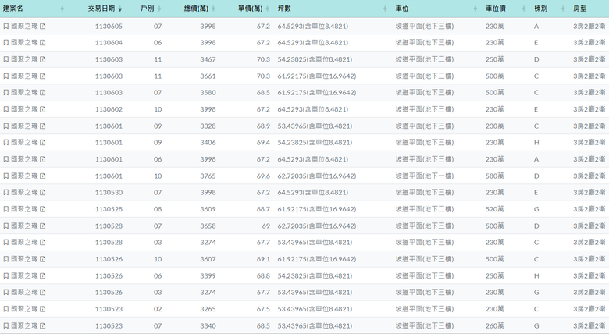The height and width of the screenshot is (334, 609).
Task: Bookmark the row with total price 3467
Action: [5, 59]
